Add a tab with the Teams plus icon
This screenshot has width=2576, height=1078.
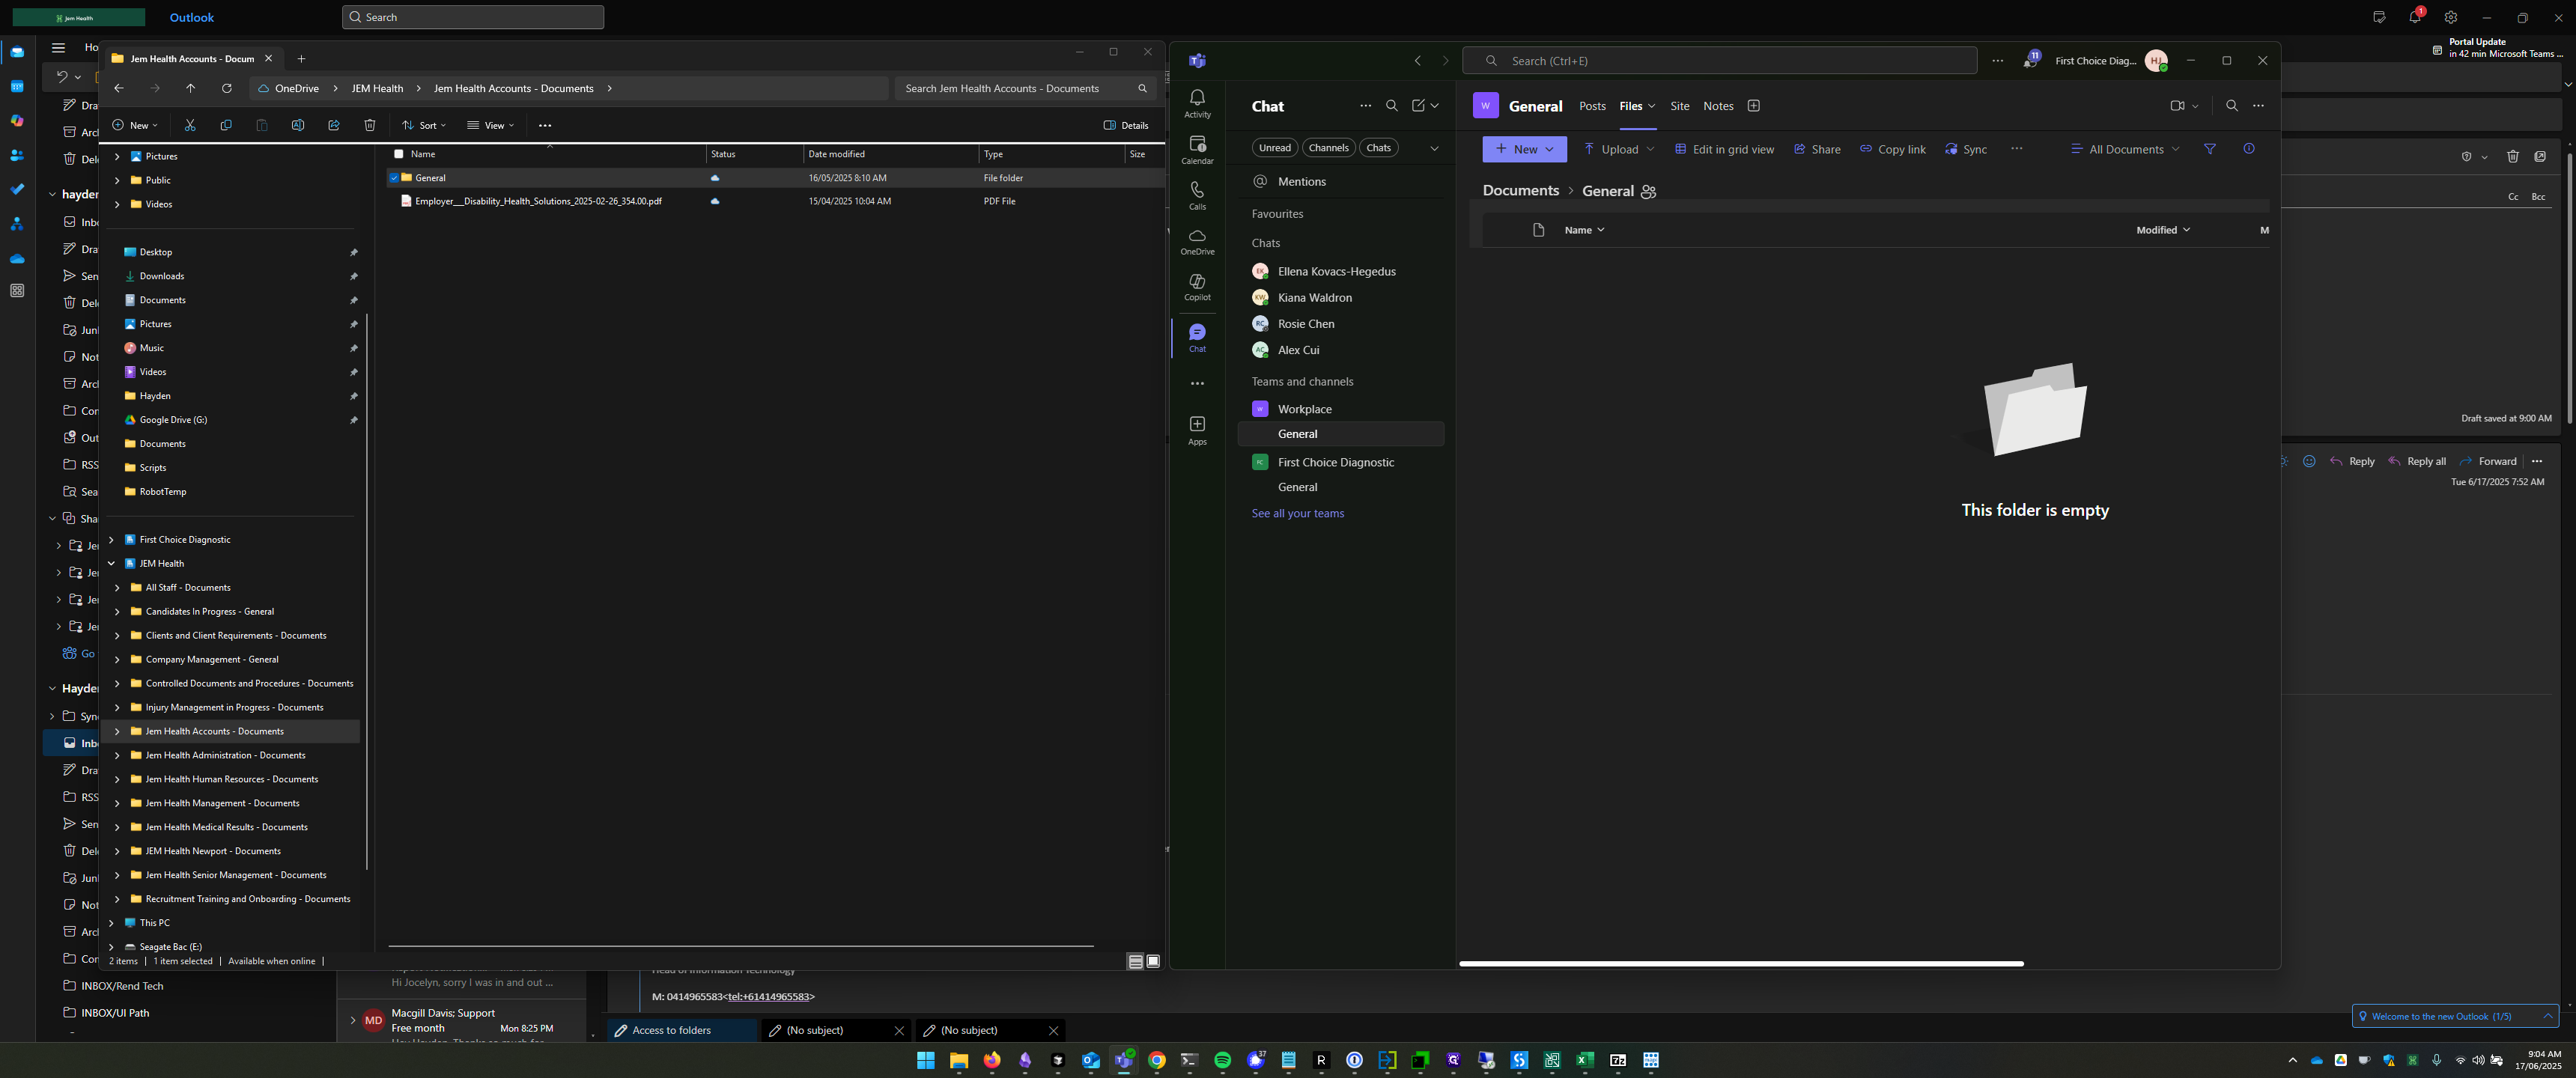[x=1753, y=106]
